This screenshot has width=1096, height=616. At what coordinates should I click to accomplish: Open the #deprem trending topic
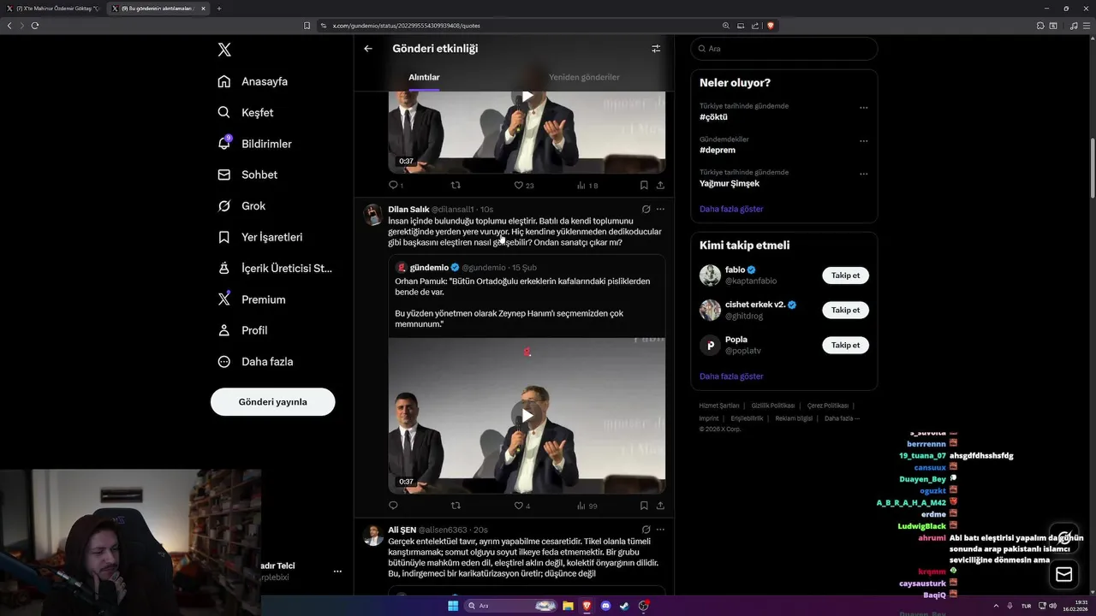coord(718,150)
